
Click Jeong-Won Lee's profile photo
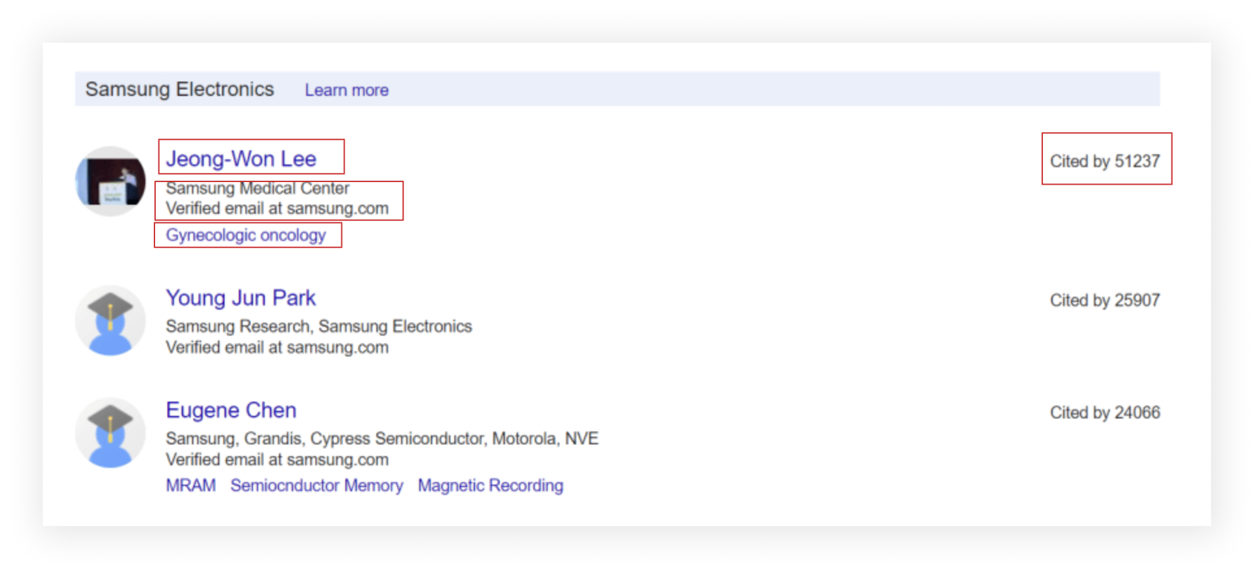110,181
